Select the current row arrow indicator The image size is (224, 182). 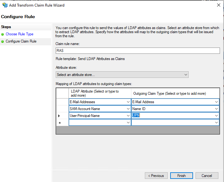pyautogui.click(x=59, y=116)
